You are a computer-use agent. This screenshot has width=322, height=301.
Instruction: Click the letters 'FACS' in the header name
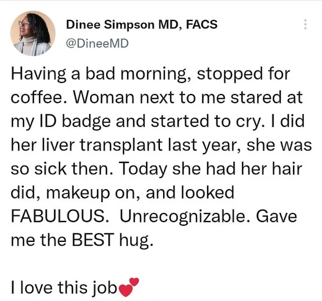202,24
